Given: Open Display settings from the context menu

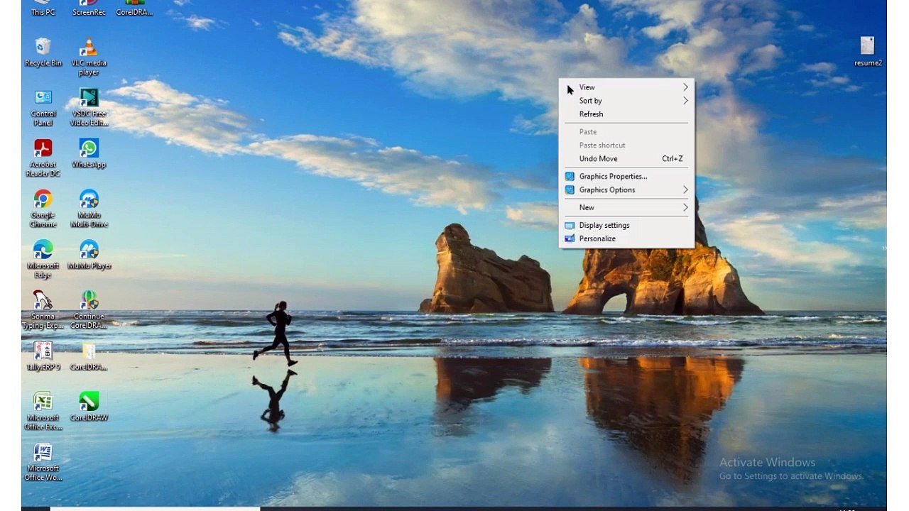Looking at the screenshot, I should point(626,225).
